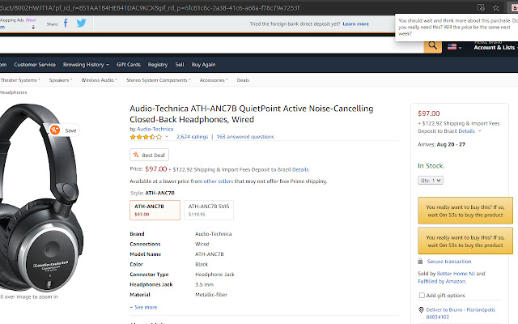Expand See more product details
The height and width of the screenshot is (324, 518).
[144, 307]
